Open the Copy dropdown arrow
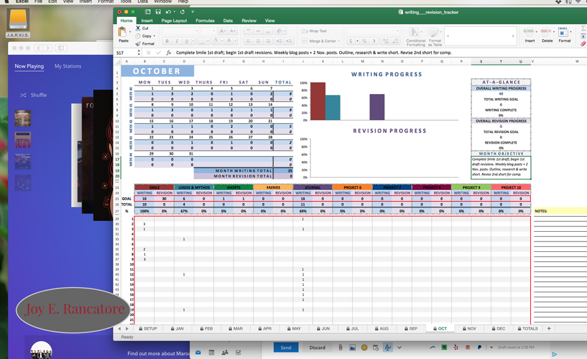Viewport: 587px width, 359px height. [154, 36]
